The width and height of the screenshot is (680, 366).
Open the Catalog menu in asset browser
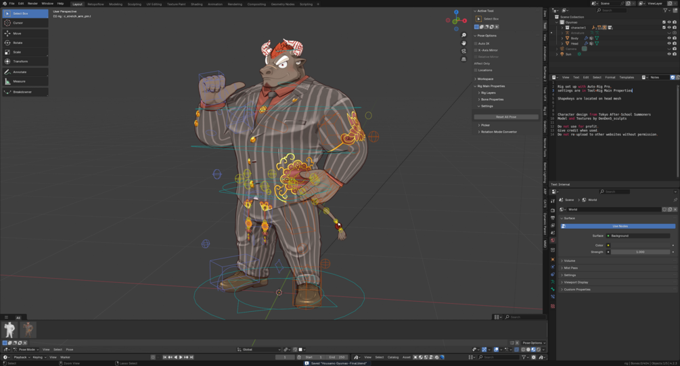pos(393,357)
